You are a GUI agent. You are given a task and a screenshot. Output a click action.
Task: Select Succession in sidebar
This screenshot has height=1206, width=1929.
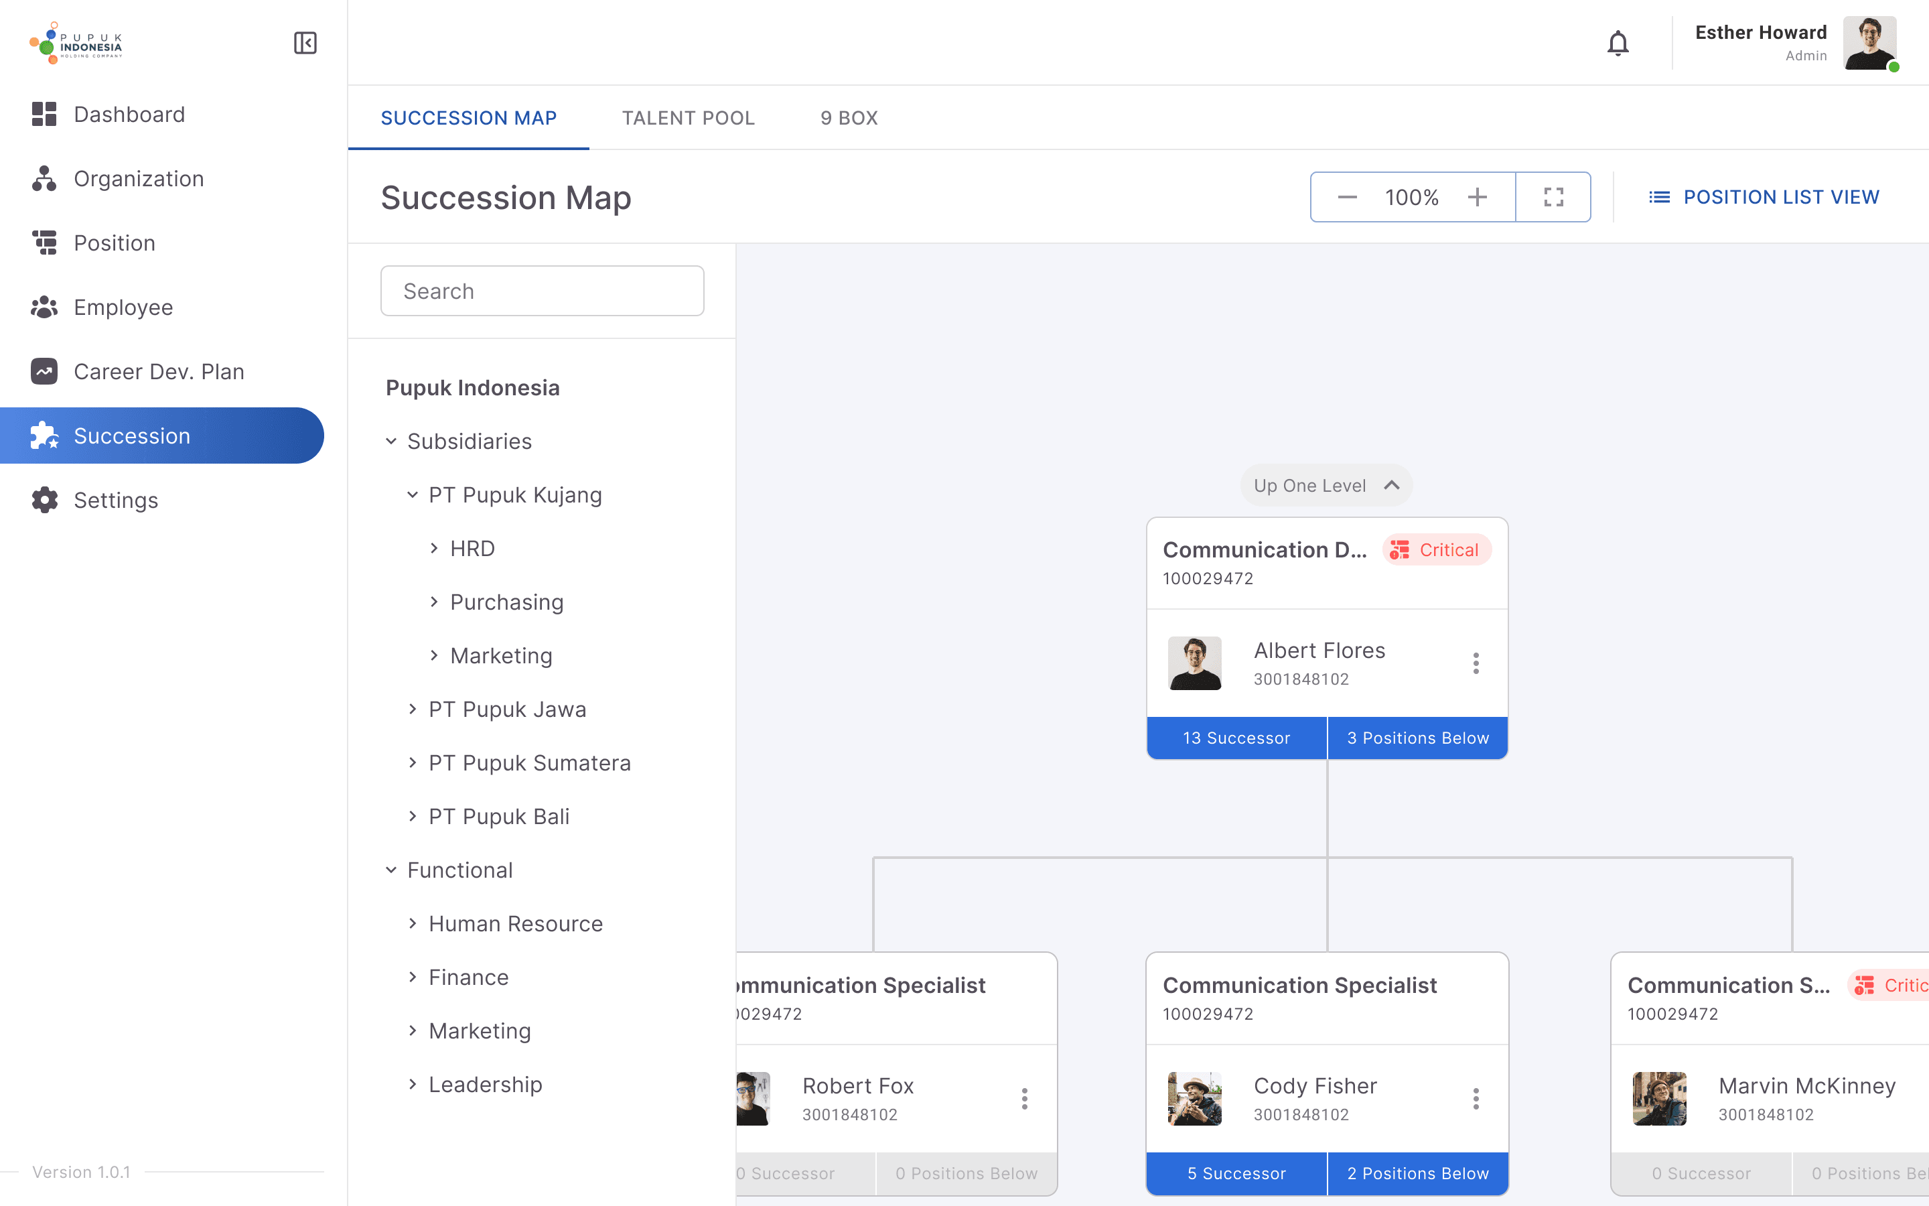162,435
